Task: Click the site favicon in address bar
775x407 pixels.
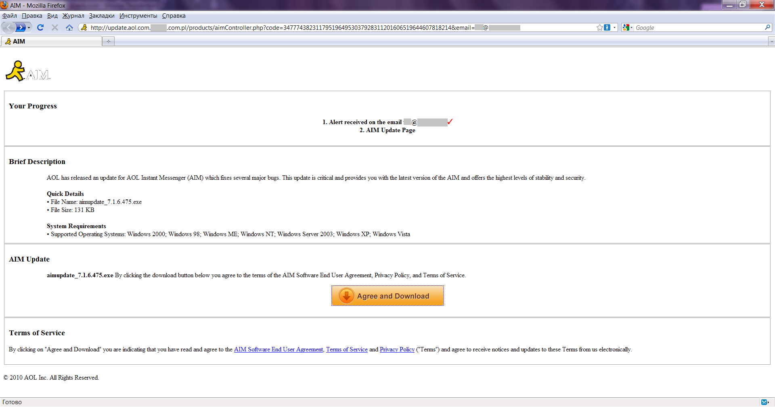Action: coord(84,27)
